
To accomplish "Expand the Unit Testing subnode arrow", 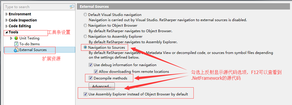I will (11, 38).
